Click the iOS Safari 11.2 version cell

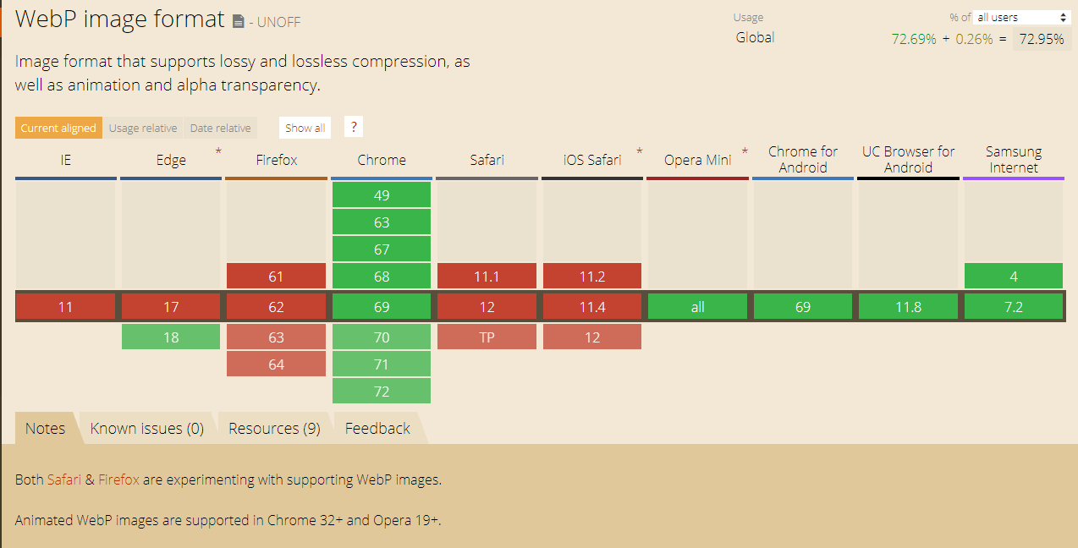coord(592,276)
